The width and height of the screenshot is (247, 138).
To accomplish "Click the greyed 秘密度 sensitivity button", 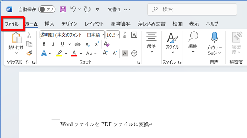I will [236, 43].
